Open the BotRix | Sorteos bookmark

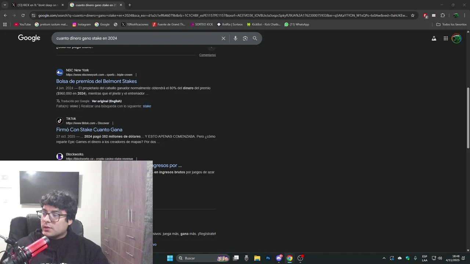(230, 25)
